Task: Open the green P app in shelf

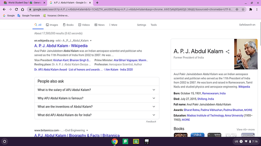Action: click(125, 141)
